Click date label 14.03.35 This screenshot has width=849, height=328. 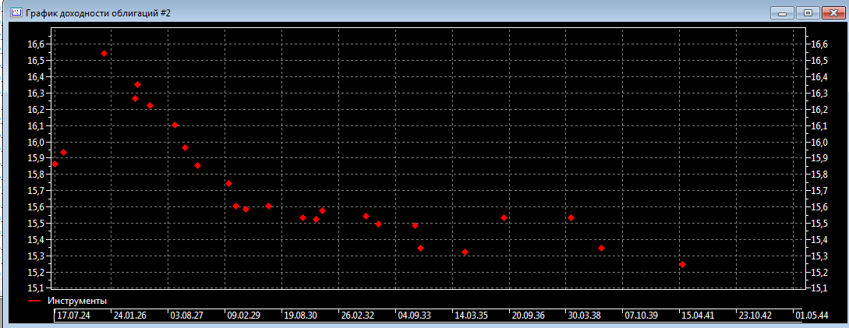click(471, 315)
